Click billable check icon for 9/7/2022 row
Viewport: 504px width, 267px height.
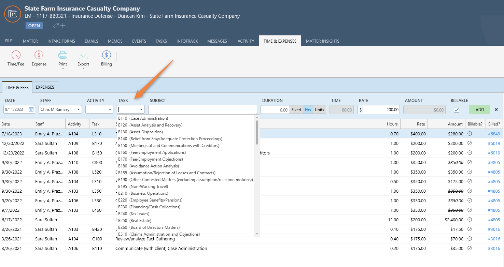pyautogui.click(x=470, y=210)
